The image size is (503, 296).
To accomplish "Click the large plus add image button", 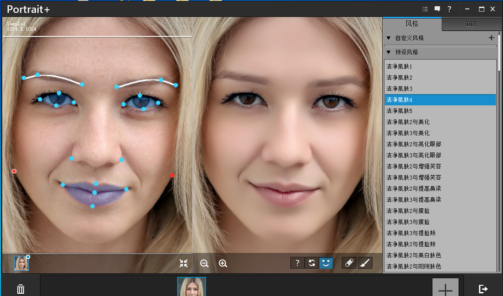I will click(445, 288).
